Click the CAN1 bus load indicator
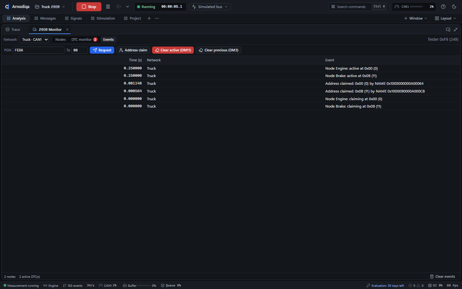 (414, 7)
